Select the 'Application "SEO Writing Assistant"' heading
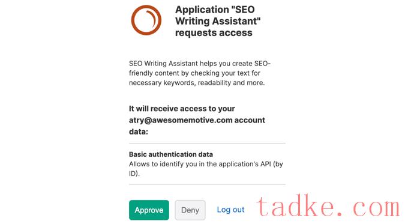The width and height of the screenshot is (408, 224). point(218,15)
